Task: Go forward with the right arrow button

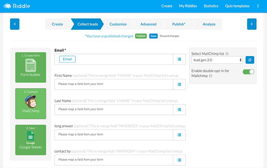Action: coord(252,24)
